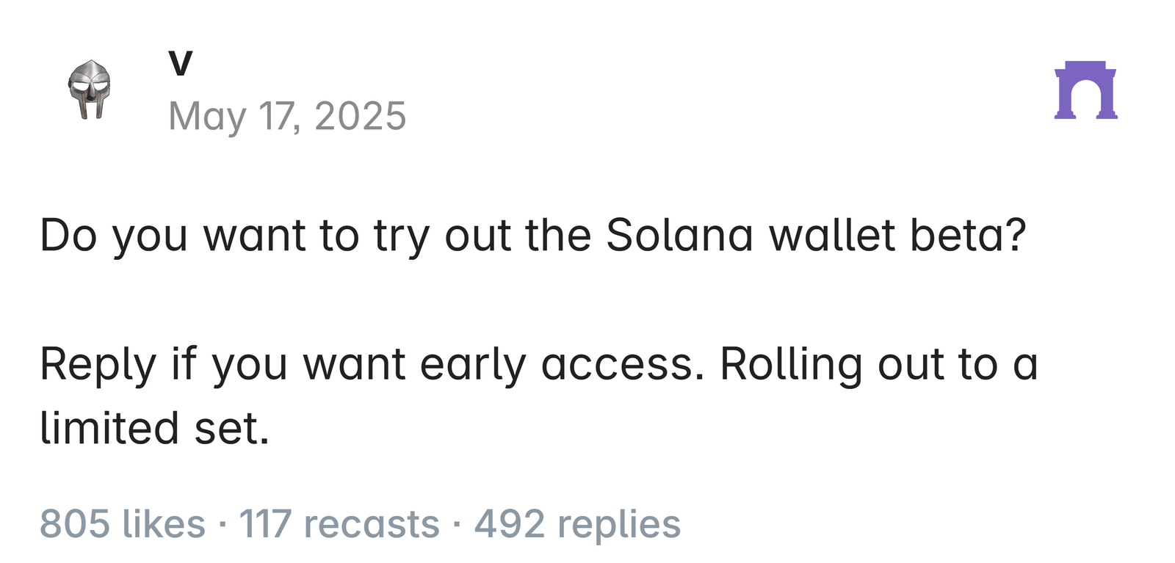Click the dot separator after likes
This screenshot has height=563, width=1175.
point(223,525)
